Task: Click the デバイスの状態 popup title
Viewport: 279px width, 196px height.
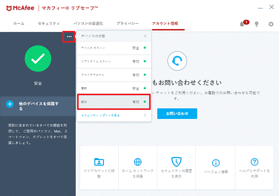Action: tap(93, 36)
